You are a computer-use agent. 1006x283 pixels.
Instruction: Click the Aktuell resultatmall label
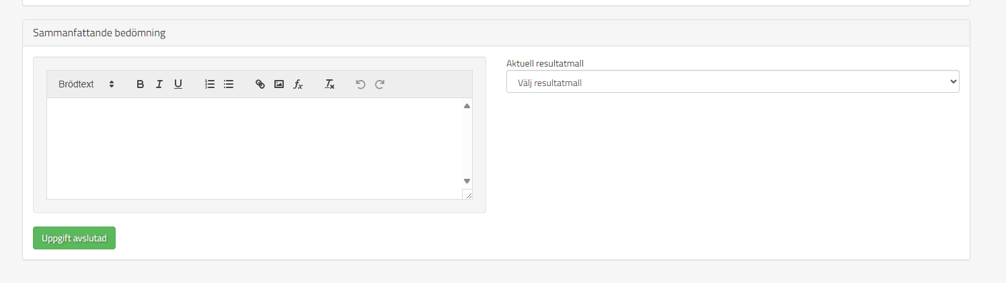545,63
